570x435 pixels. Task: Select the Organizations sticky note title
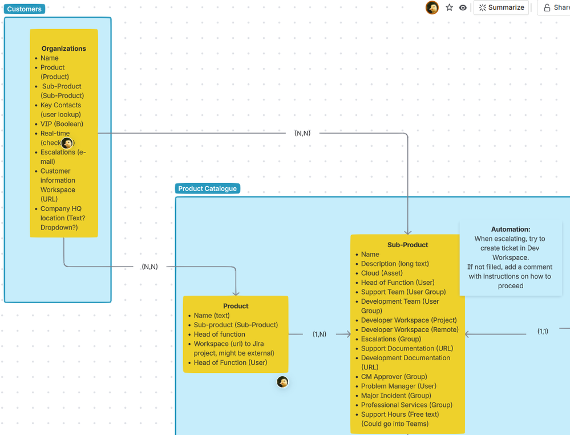click(63, 49)
